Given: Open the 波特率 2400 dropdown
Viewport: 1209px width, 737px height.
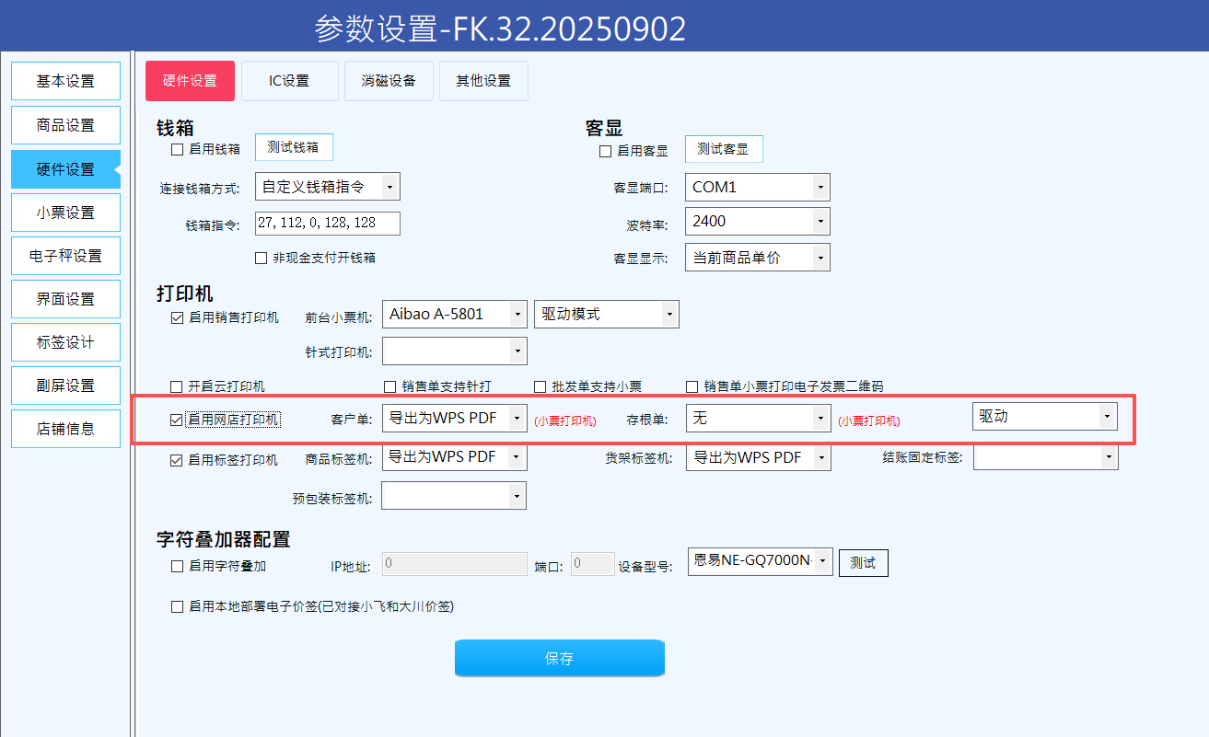Looking at the screenshot, I should (757, 221).
